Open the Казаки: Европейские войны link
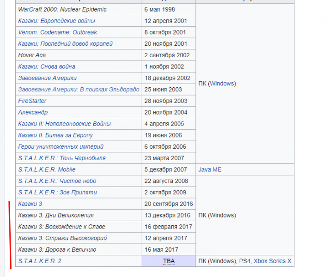The width and height of the screenshot is (328, 277). coord(56,21)
